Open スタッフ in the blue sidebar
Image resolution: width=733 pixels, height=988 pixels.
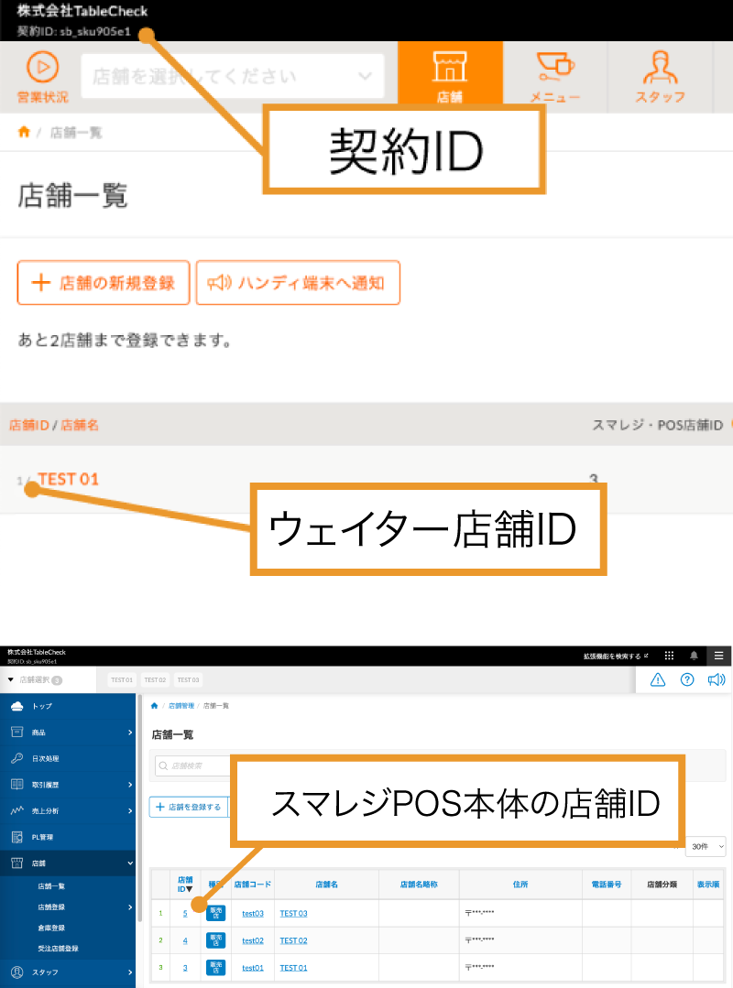pos(68,972)
